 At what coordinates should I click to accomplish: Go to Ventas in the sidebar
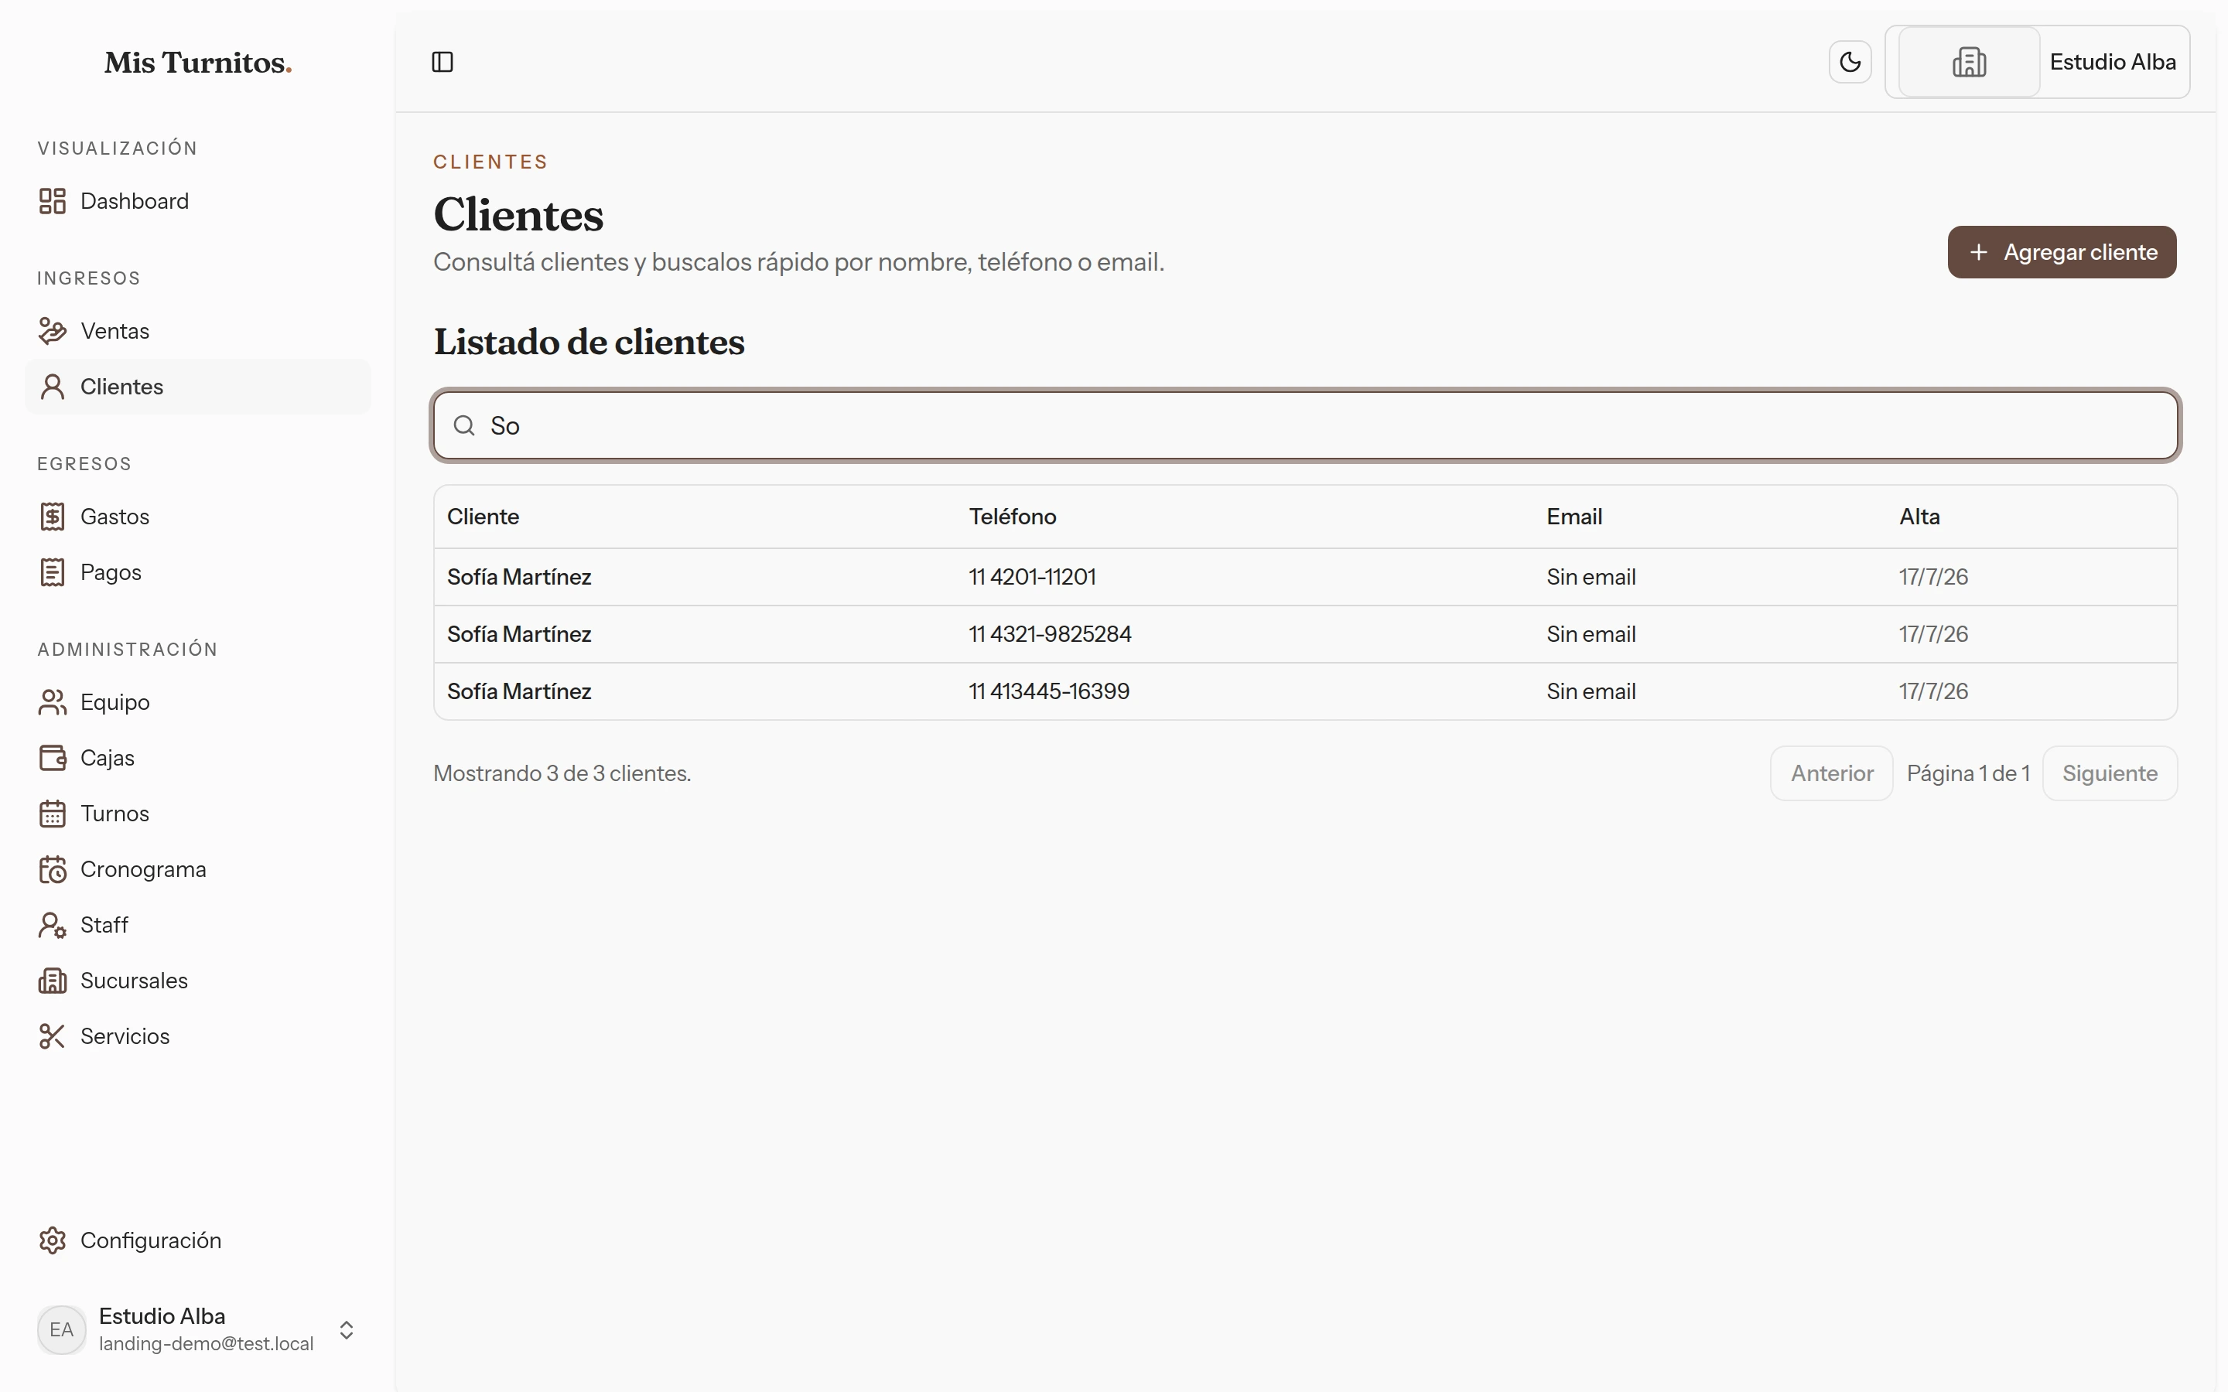198,330
